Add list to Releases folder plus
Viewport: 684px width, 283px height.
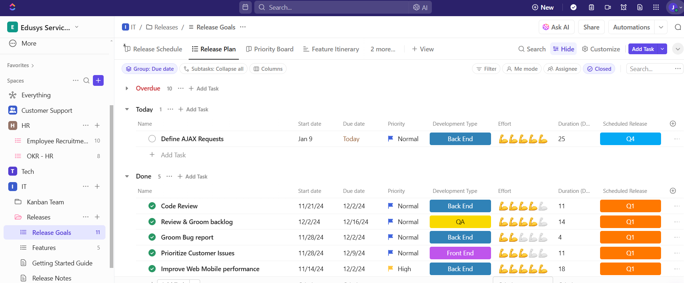[97, 217]
